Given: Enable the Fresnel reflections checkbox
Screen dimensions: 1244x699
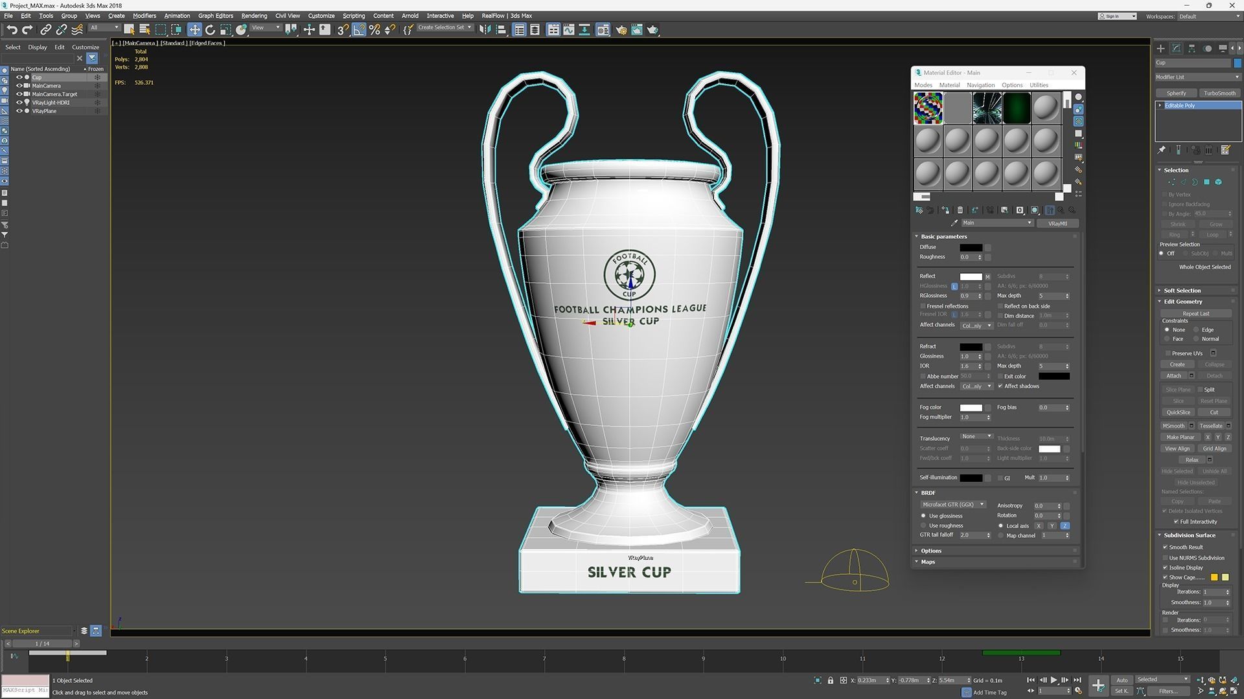Looking at the screenshot, I should click(x=923, y=305).
